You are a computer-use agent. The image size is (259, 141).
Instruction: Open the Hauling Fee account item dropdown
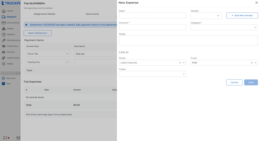[x=48, y=62]
